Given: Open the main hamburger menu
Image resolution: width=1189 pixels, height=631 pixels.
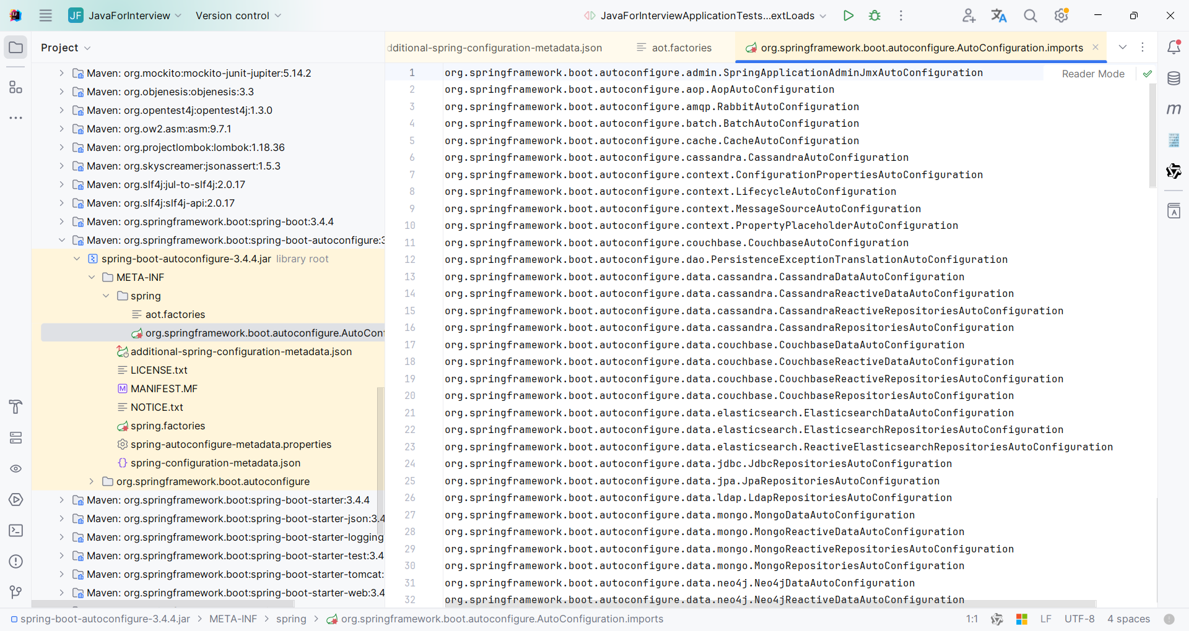Looking at the screenshot, I should tap(45, 15).
